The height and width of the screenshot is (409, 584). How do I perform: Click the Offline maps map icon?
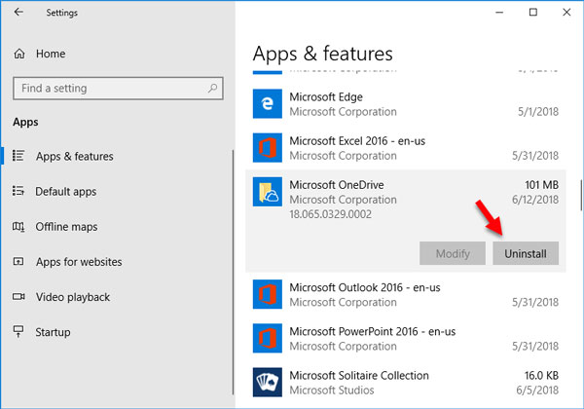click(x=18, y=227)
